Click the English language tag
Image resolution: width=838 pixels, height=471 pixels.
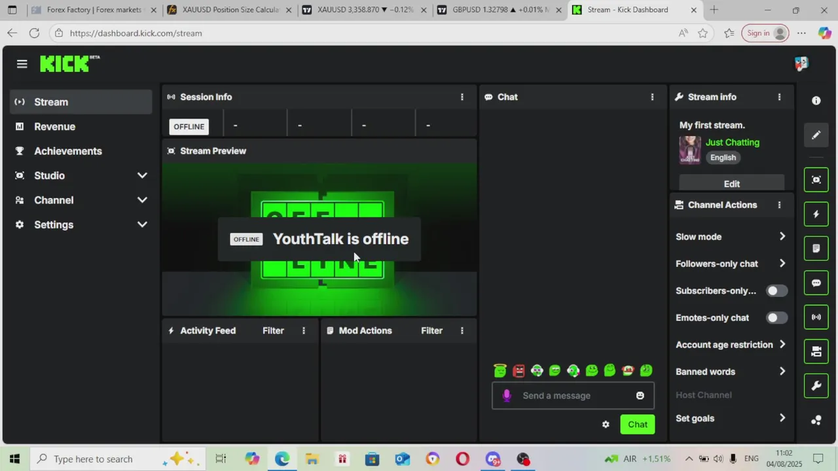[723, 158]
